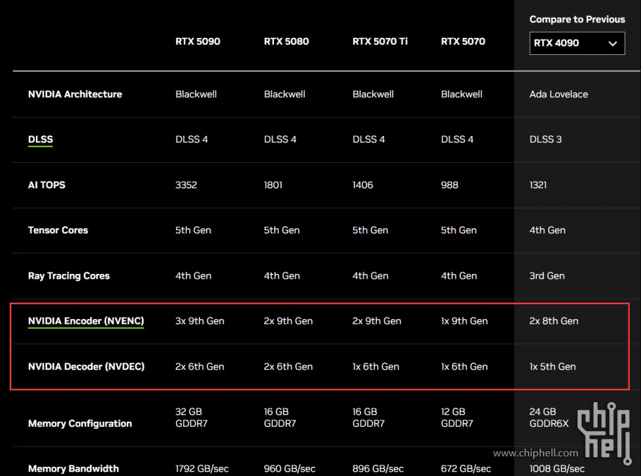Click the 4th Gen Tensor Cores value

(547, 230)
